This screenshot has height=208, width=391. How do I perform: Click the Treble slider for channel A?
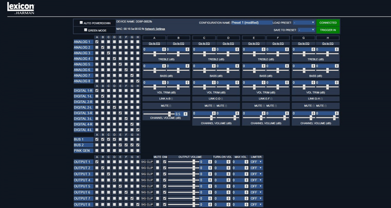[x=154, y=54]
